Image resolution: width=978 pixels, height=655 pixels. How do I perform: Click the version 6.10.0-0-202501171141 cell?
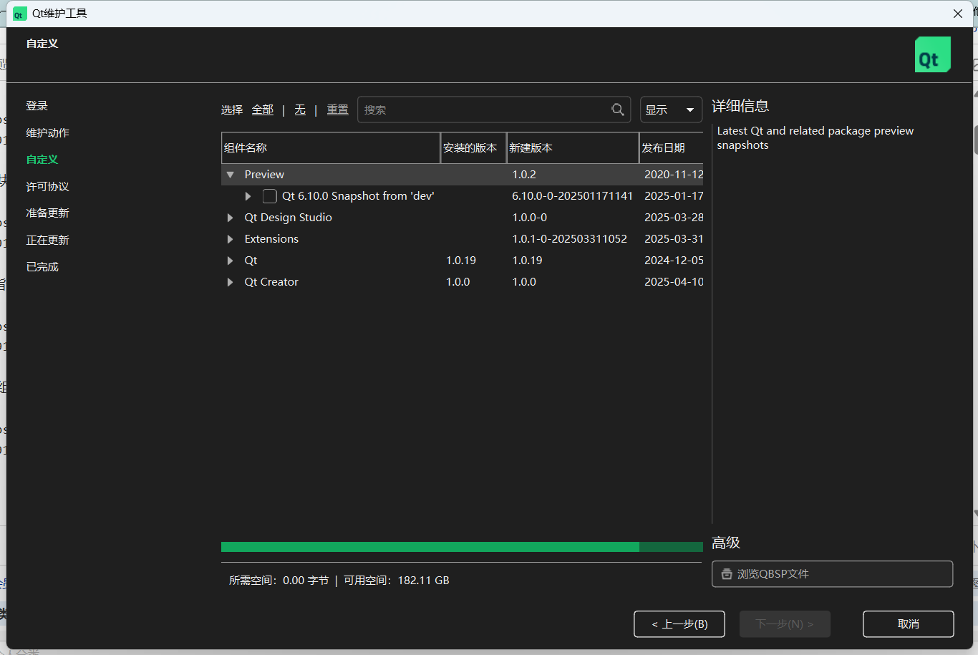coord(573,196)
